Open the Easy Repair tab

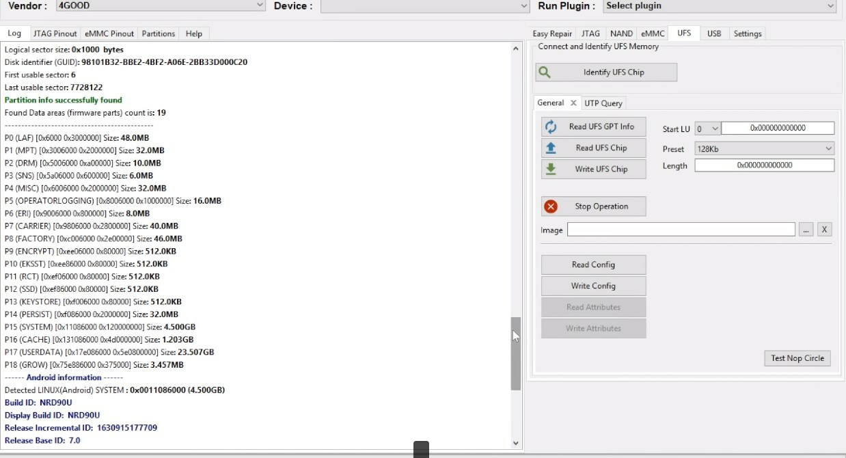click(552, 33)
